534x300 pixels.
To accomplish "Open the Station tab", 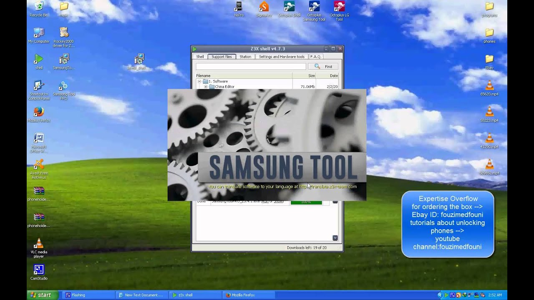I will pos(245,57).
